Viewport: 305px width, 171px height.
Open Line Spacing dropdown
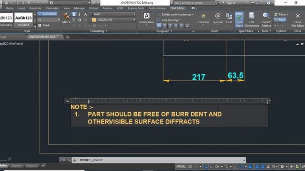(169, 20)
